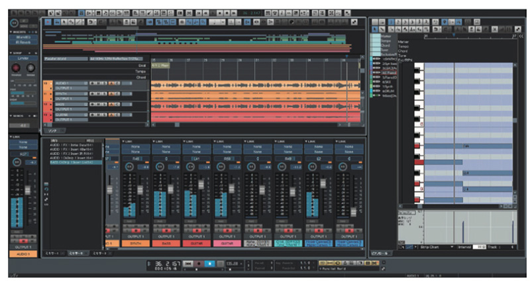Toggle the red record button on the first GUITAR mixer strip

click(198, 231)
